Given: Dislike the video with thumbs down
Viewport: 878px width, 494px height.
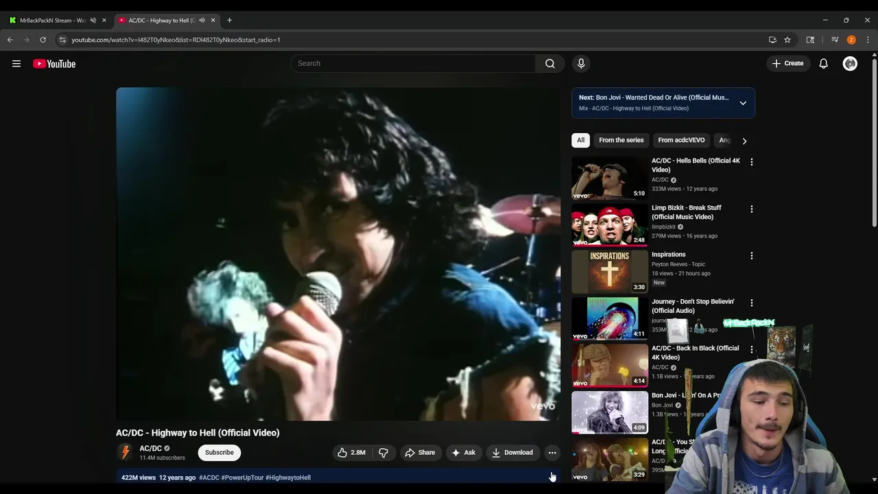Looking at the screenshot, I should pyautogui.click(x=383, y=452).
